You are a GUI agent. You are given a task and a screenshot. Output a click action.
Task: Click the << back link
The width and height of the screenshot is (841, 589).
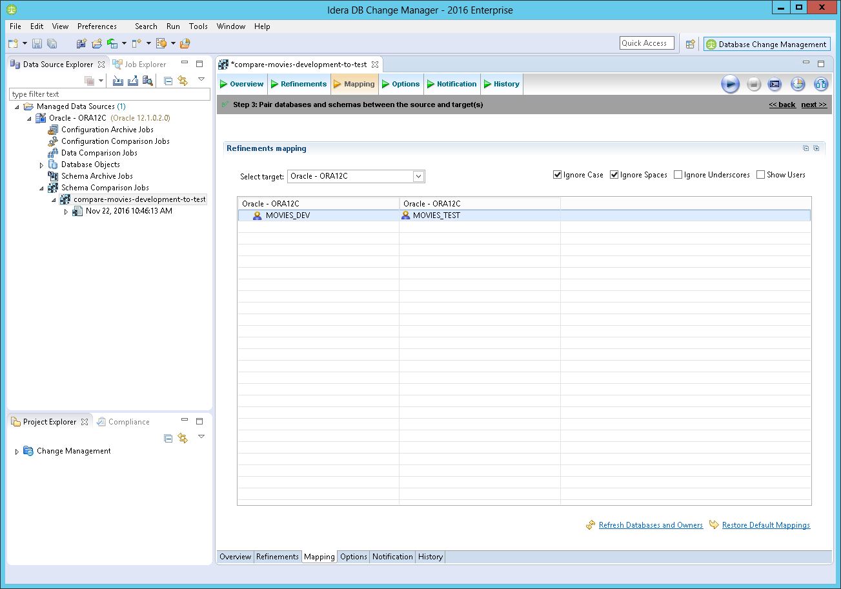point(782,105)
